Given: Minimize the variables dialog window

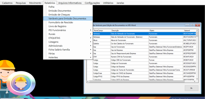Looking at the screenshot, I should pos(187,25).
